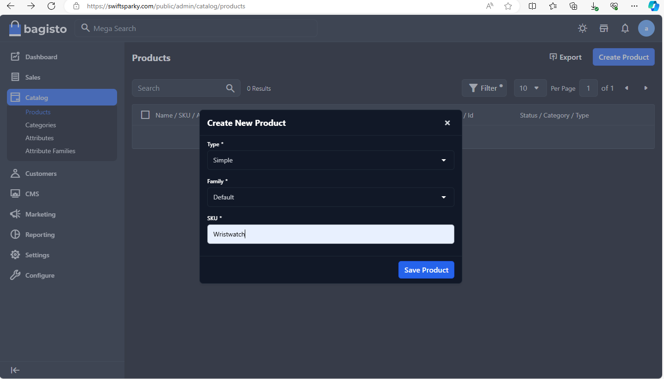Open split screen icon

click(x=533, y=6)
